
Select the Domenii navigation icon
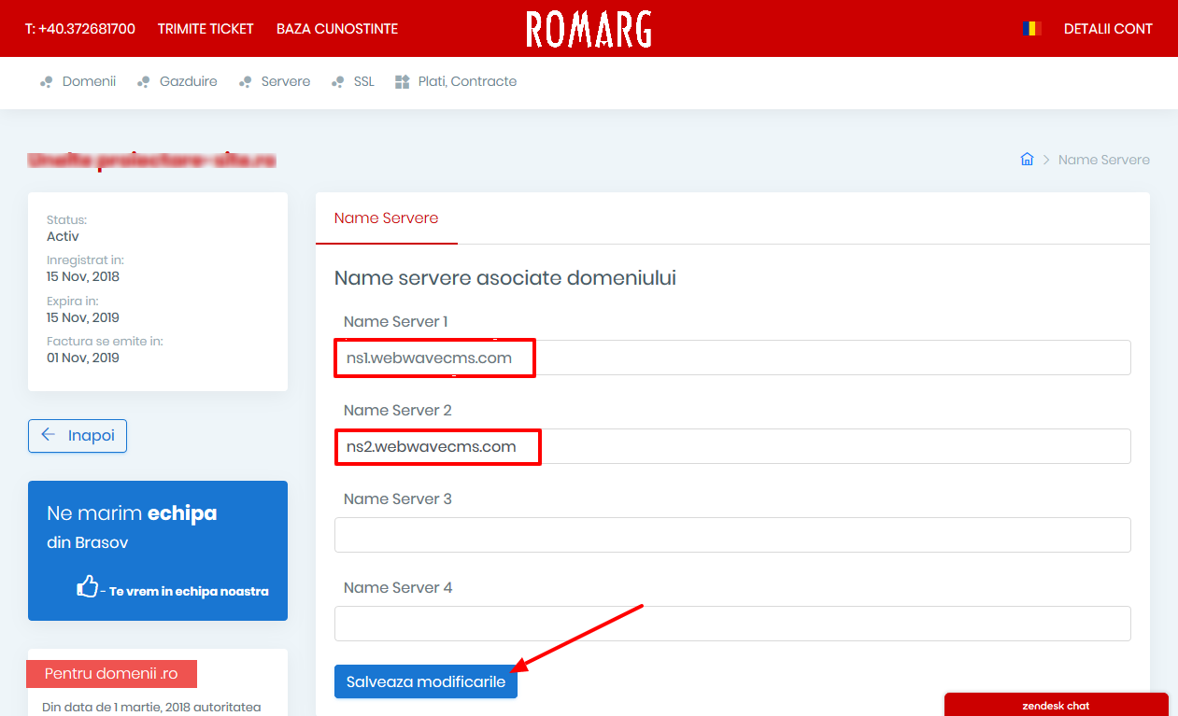pos(46,81)
